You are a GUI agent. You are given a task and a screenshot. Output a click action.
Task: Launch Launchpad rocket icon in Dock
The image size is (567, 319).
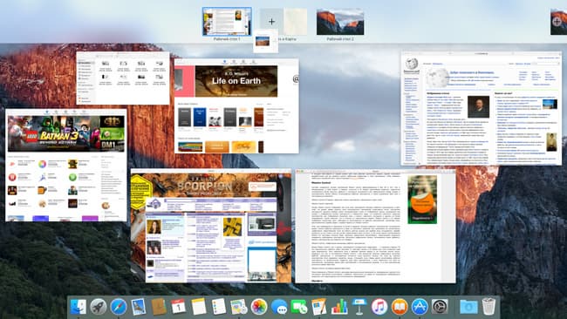coord(99,307)
